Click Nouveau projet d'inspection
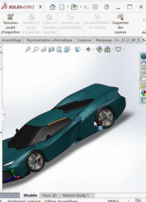 click(10, 24)
